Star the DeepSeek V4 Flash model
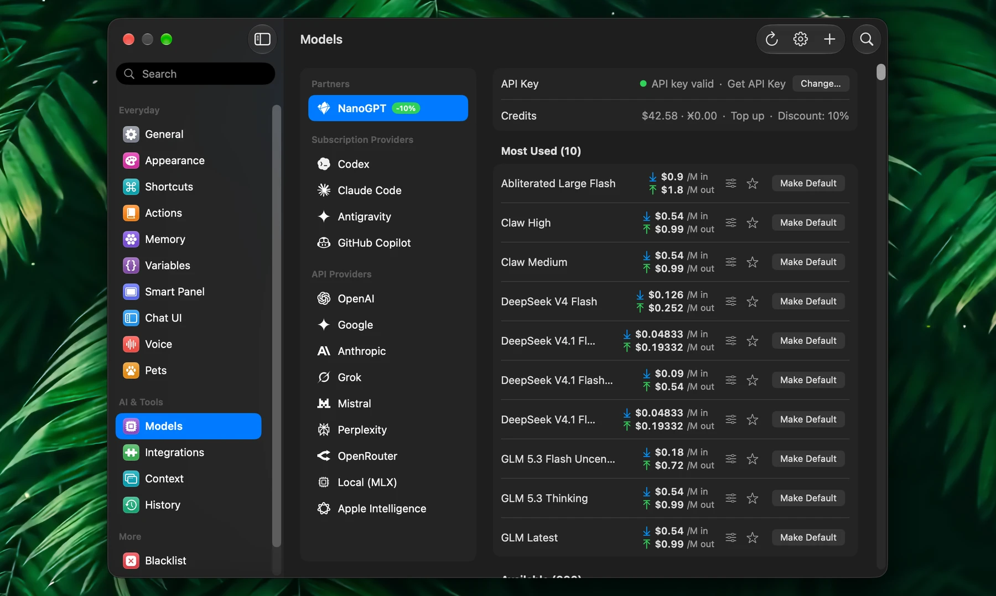The width and height of the screenshot is (996, 596). 753,301
